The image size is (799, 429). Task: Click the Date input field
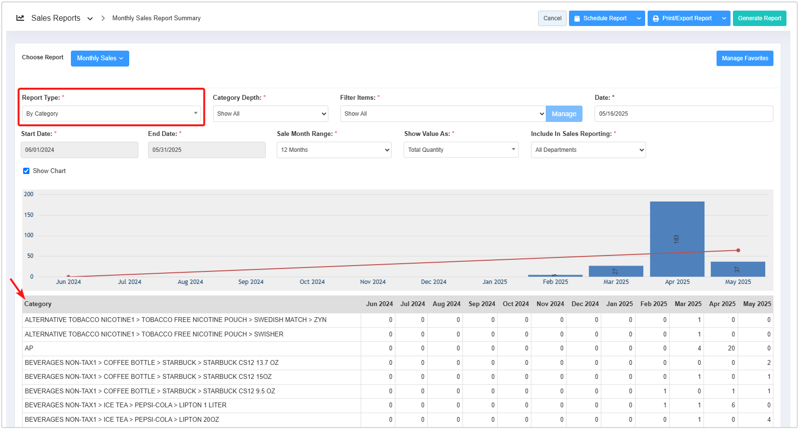click(683, 114)
